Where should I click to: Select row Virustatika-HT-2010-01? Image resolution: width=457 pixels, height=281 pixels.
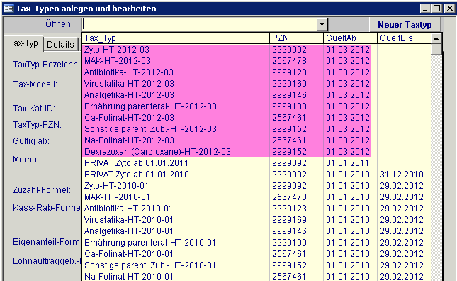(x=256, y=220)
